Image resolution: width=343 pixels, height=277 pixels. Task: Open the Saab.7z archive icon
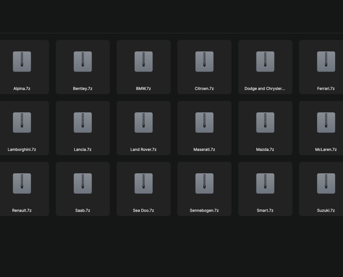pyautogui.click(x=83, y=183)
